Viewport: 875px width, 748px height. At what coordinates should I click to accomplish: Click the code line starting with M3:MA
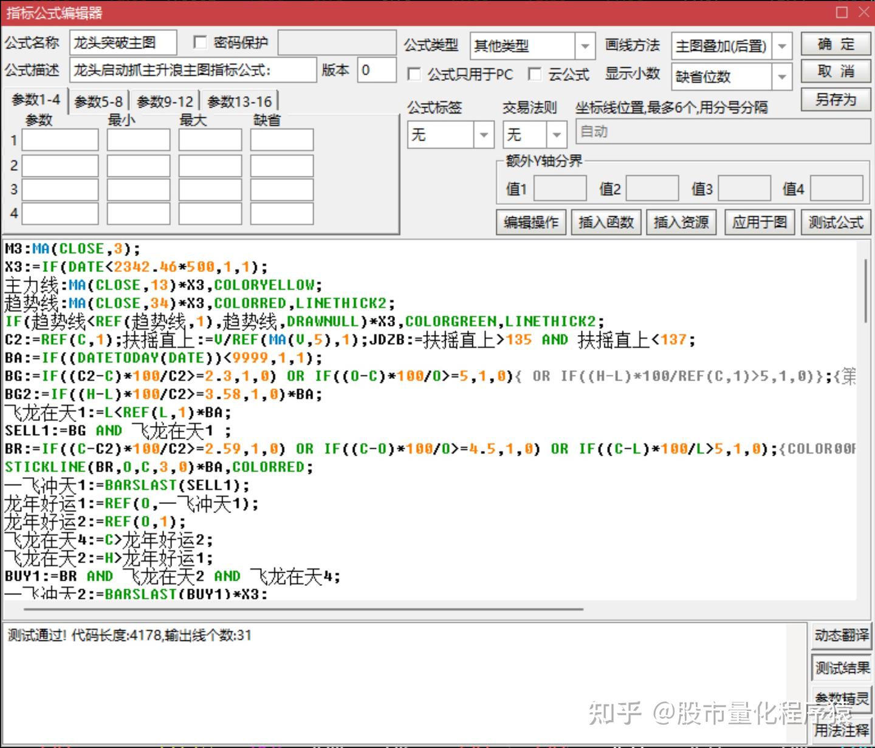click(72, 249)
